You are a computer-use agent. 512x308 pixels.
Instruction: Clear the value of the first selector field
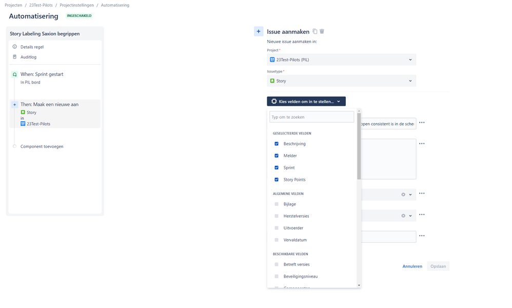[403, 195]
